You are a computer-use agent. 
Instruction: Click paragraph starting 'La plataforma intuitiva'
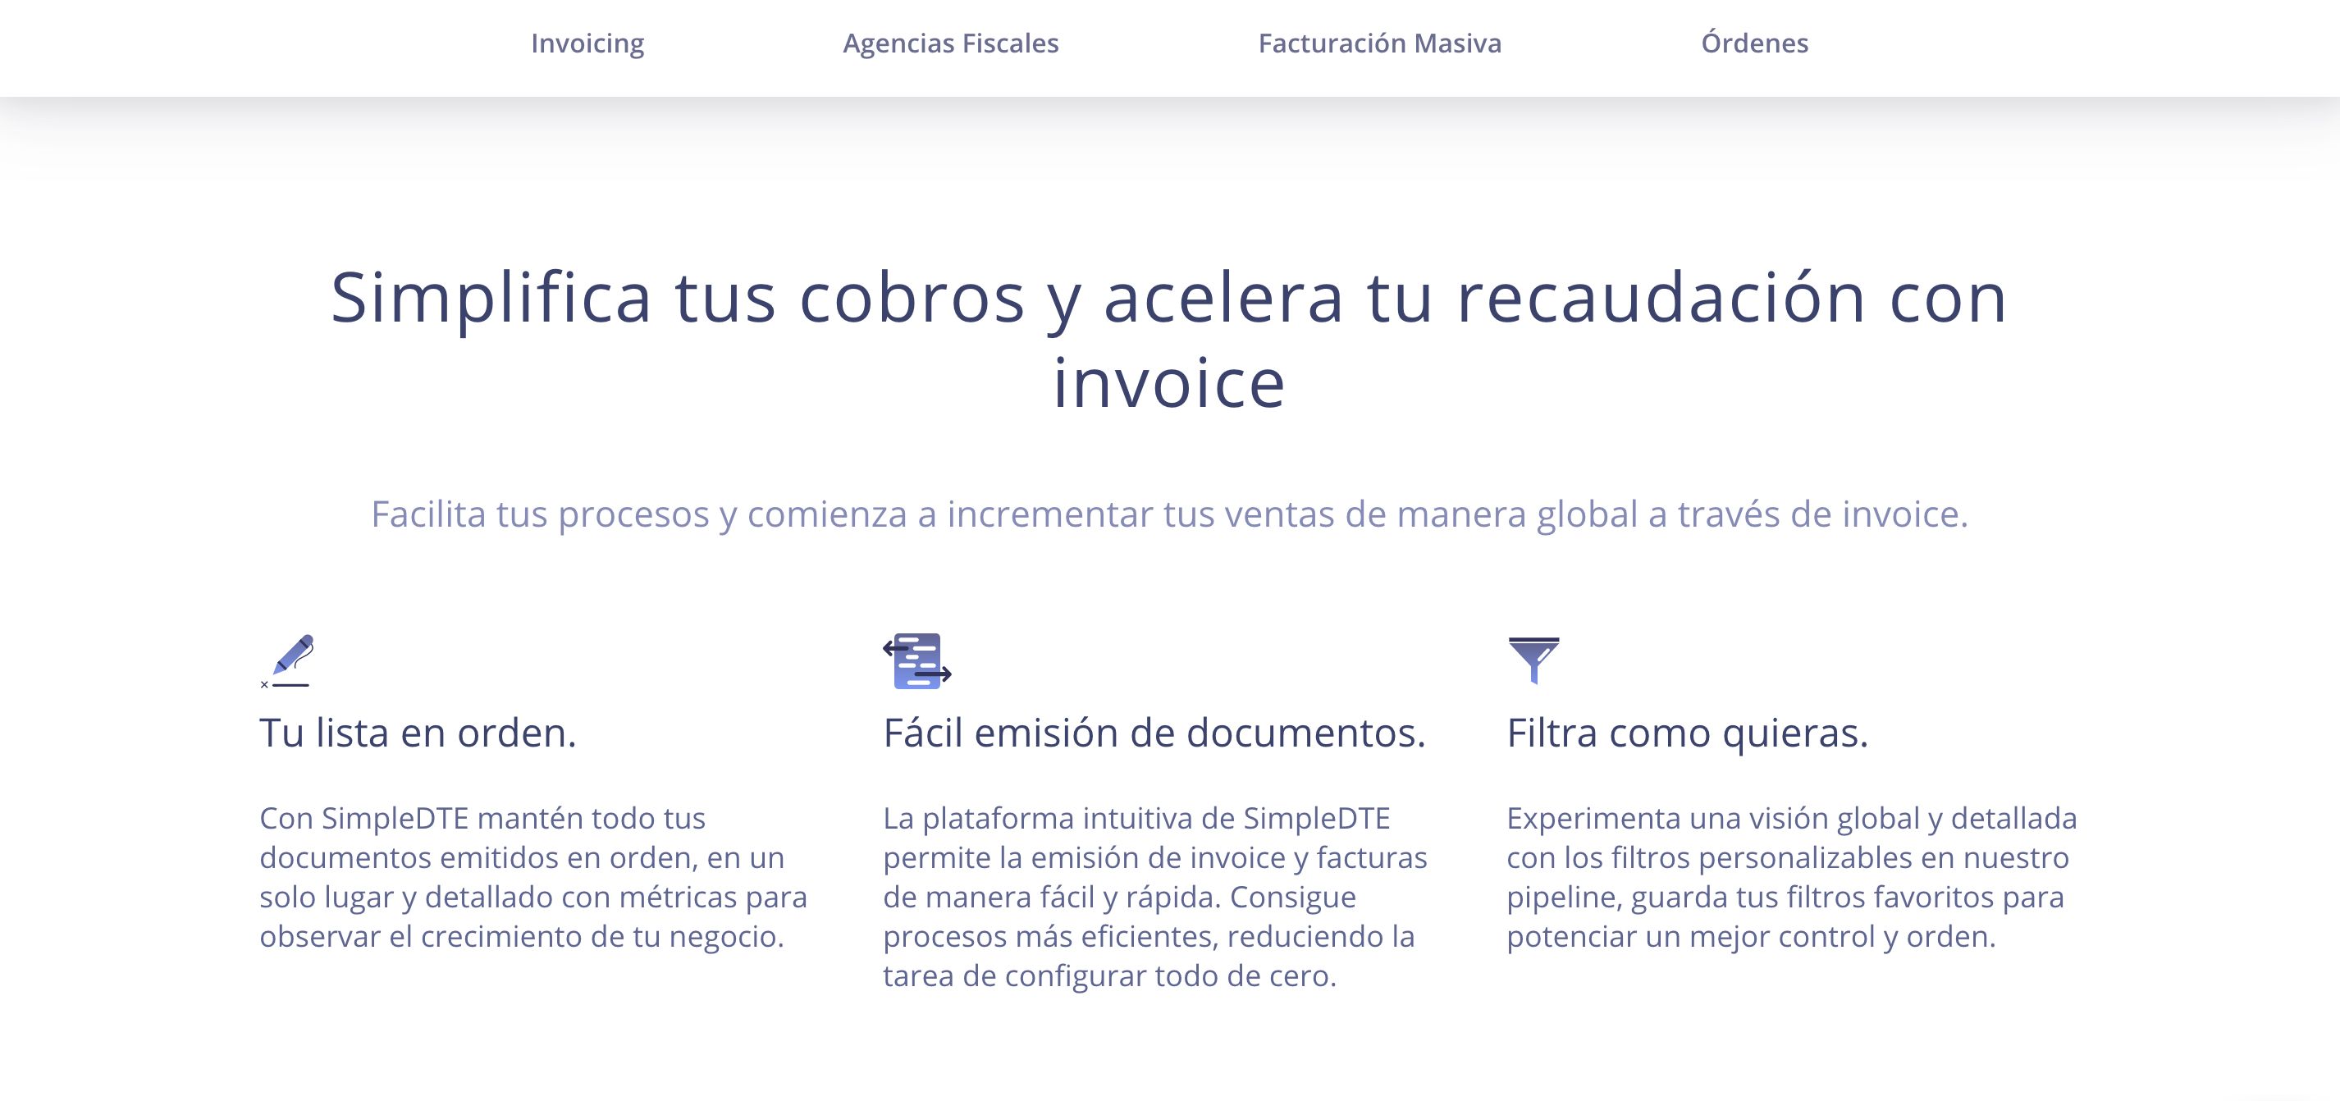1154,896
